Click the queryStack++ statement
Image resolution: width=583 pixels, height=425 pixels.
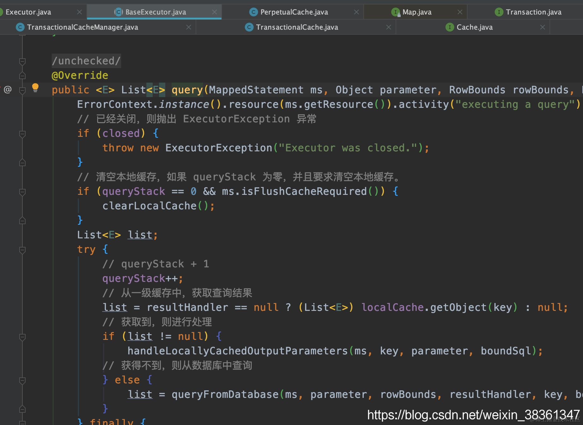click(143, 278)
